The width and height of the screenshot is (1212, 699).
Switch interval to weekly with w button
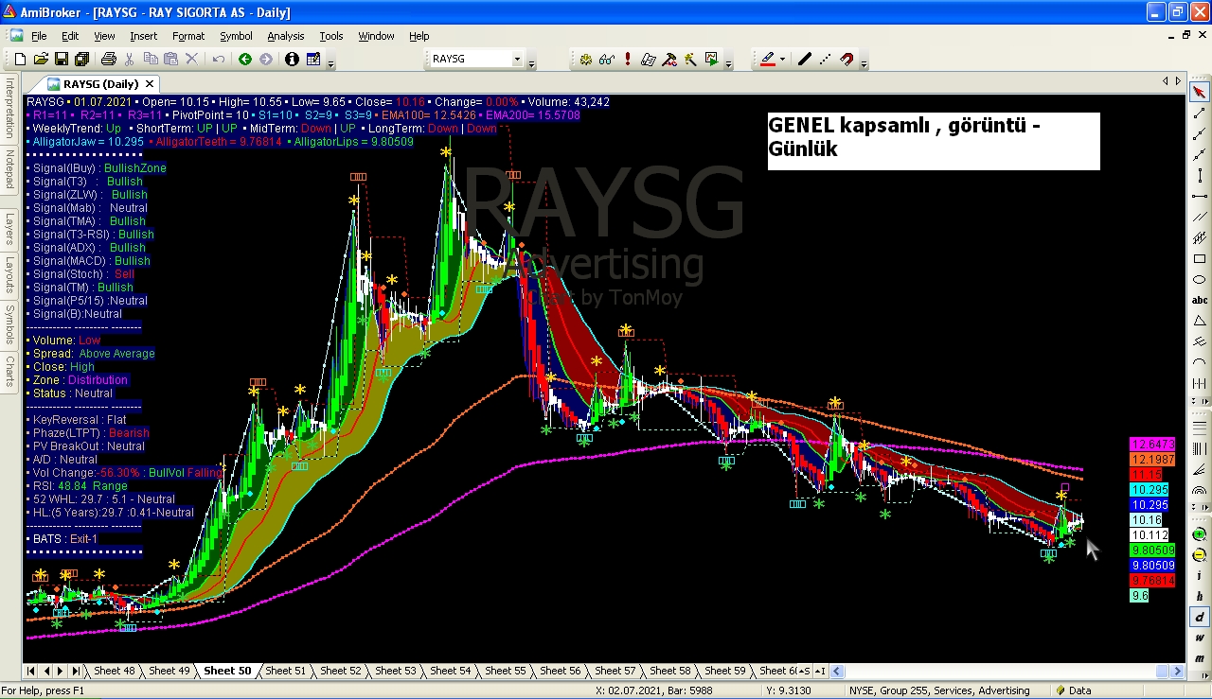pyautogui.click(x=1200, y=638)
